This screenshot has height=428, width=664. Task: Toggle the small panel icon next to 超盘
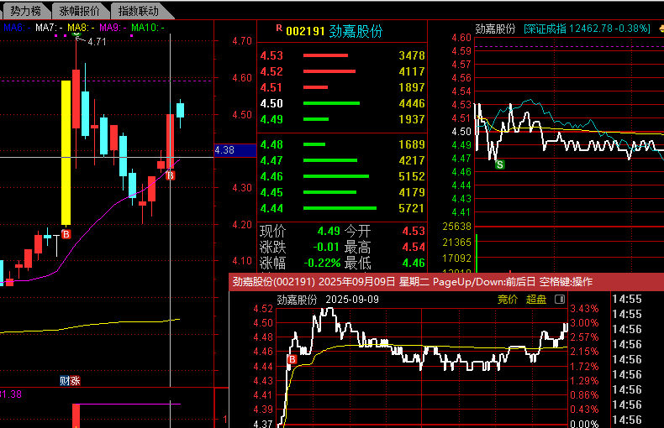560,300
